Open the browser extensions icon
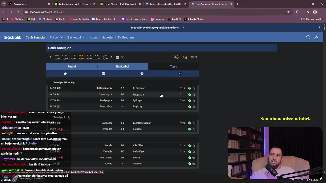This screenshot has height=183, width=326. pyautogui.click(x=298, y=12)
